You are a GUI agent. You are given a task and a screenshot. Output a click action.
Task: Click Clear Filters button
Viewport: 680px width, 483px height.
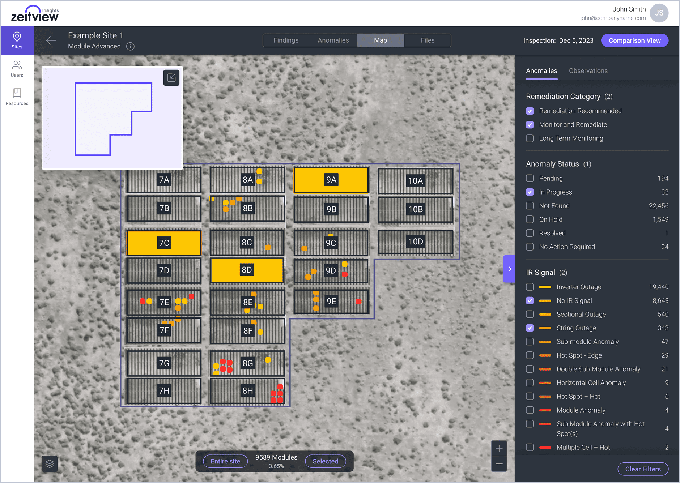point(643,469)
